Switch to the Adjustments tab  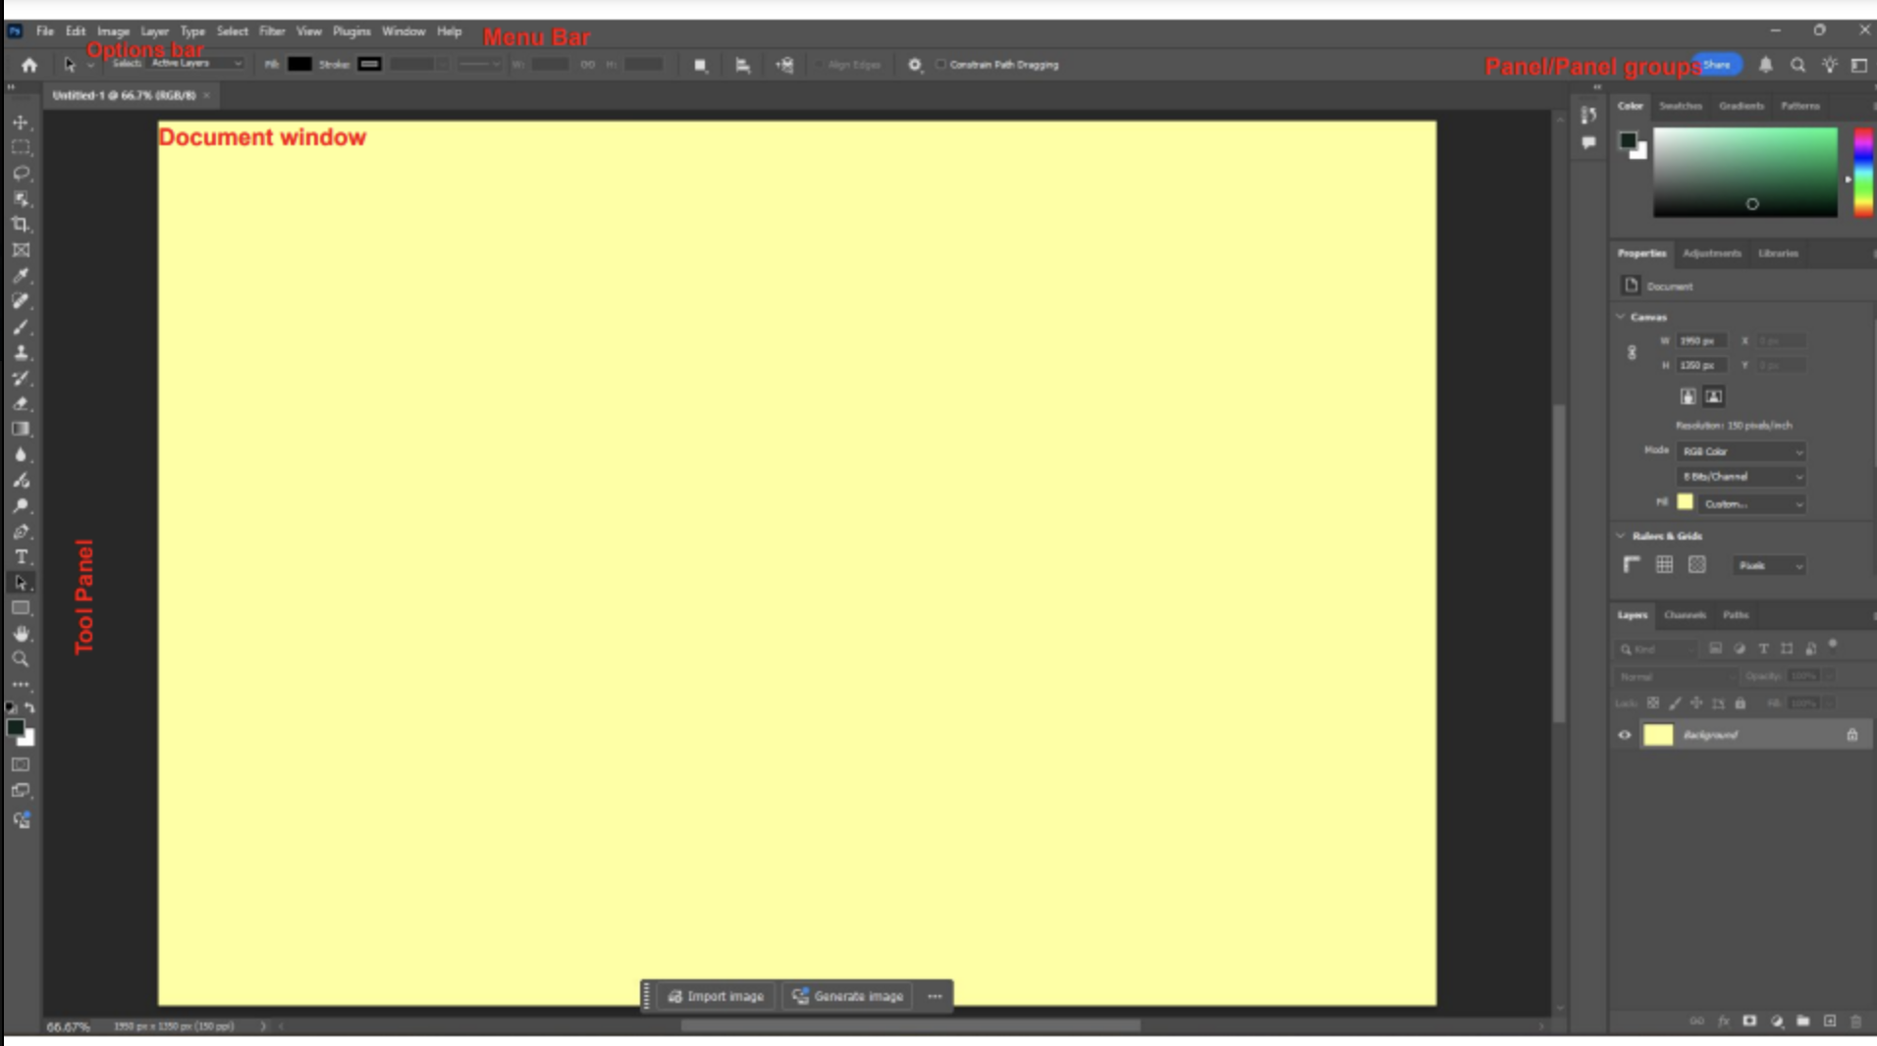[1712, 253]
